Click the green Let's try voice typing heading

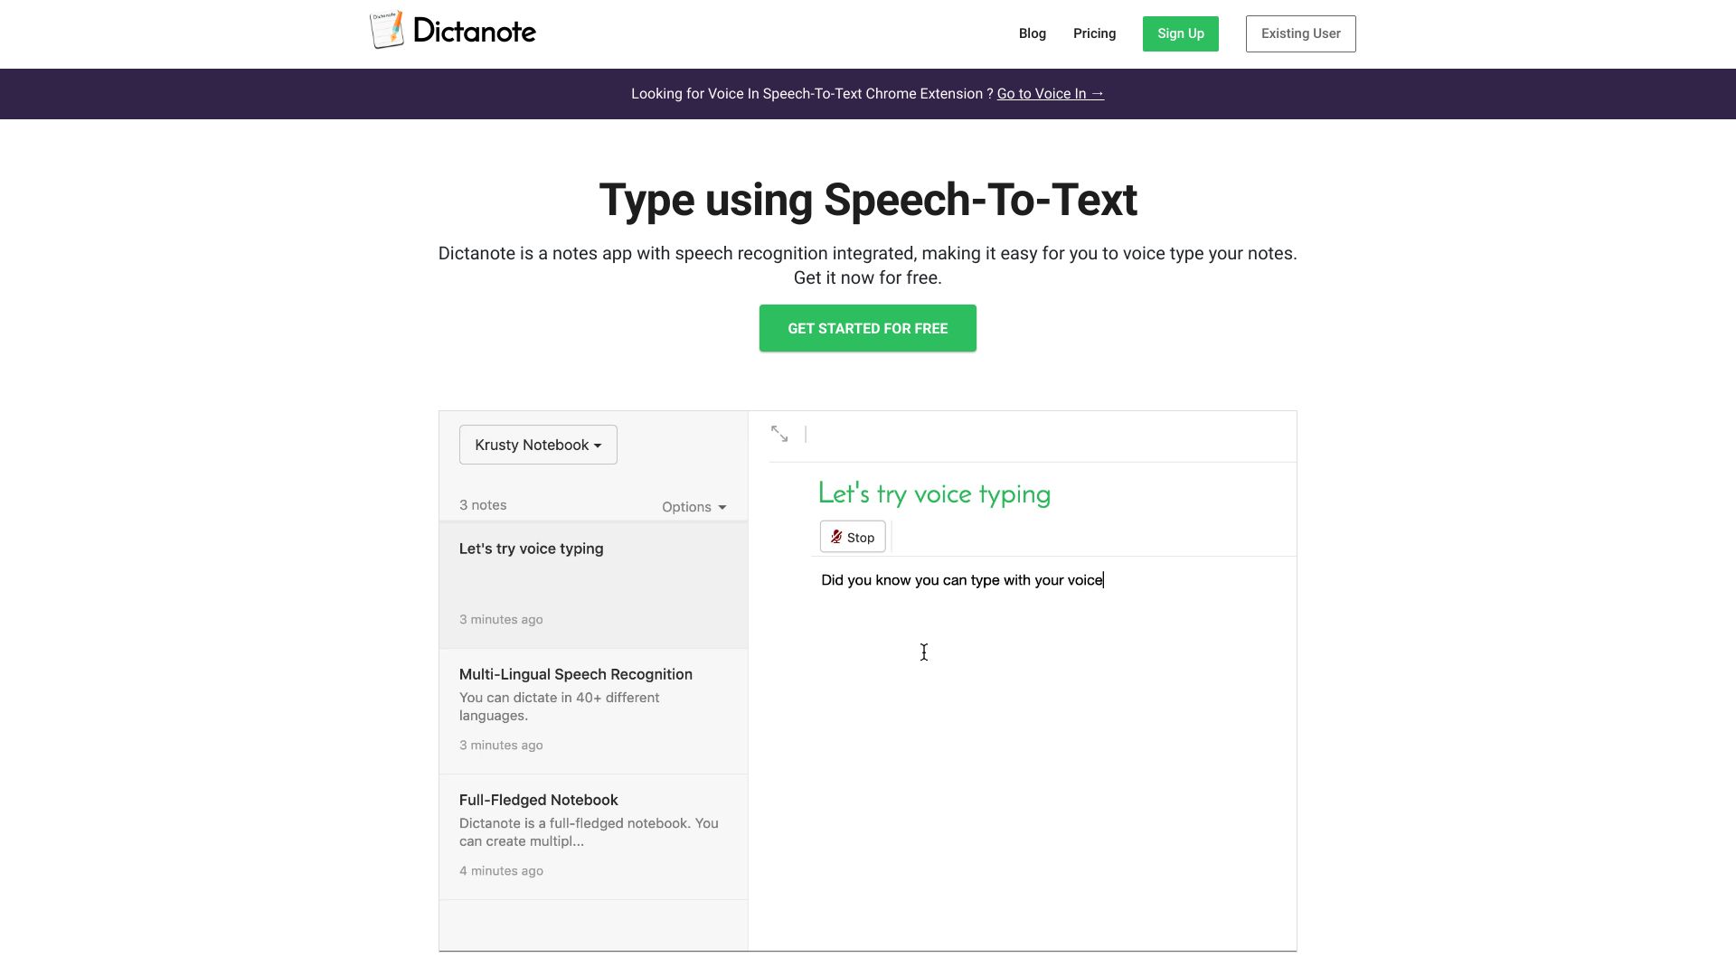(933, 493)
